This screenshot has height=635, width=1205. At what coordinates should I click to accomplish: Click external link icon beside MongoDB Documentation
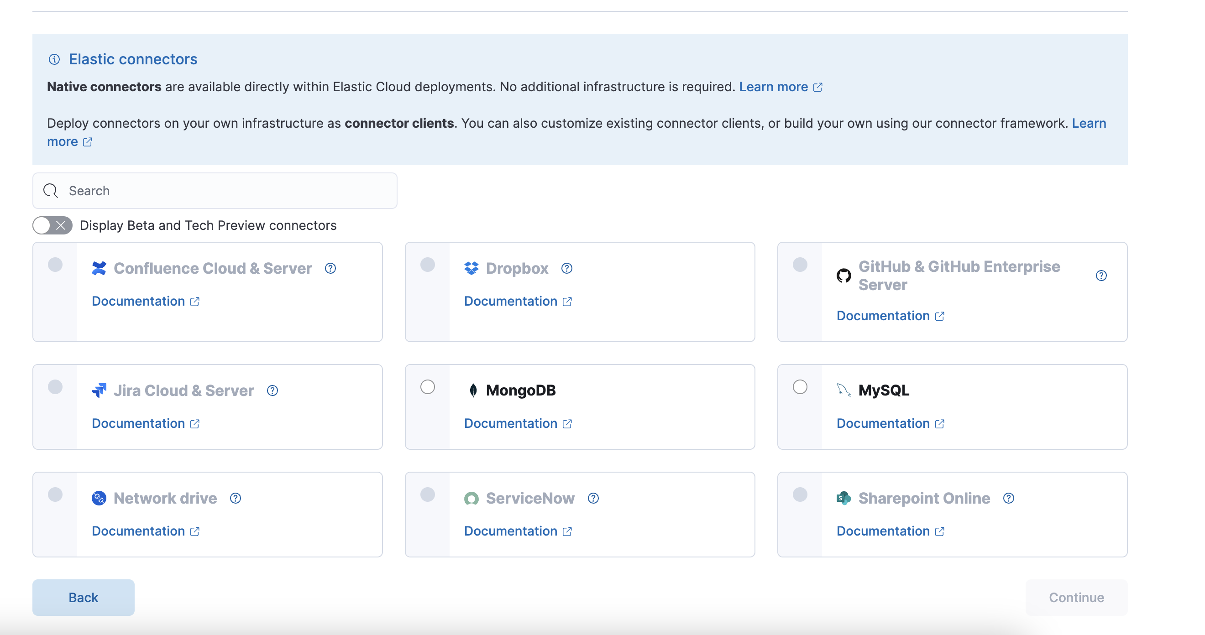[567, 424]
